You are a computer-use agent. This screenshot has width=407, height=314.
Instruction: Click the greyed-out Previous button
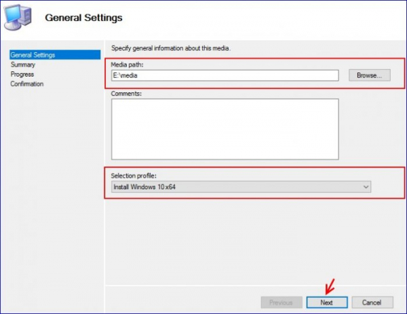(x=282, y=302)
